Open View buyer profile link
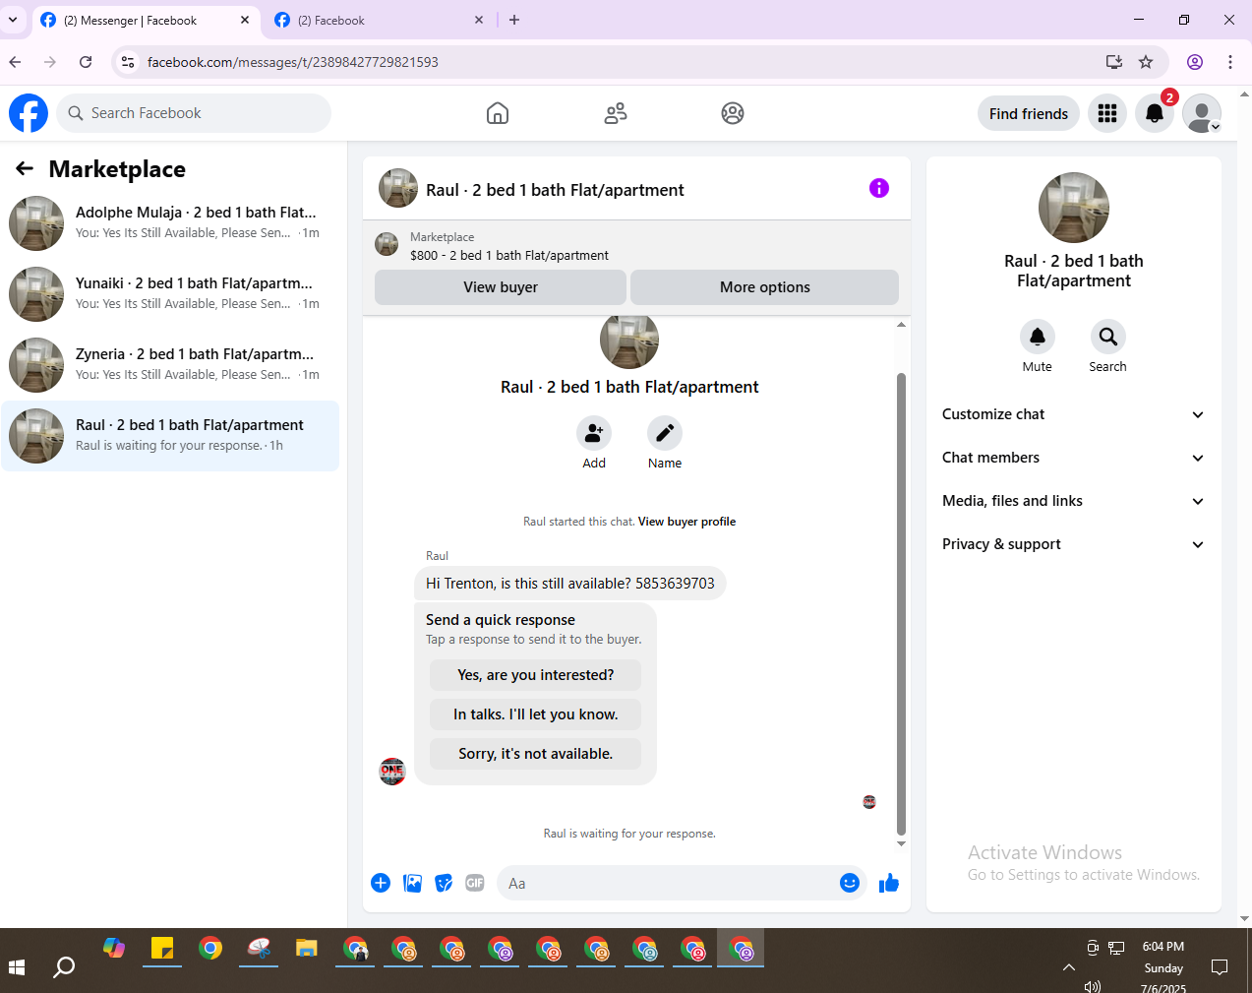This screenshot has height=993, width=1252. click(686, 522)
